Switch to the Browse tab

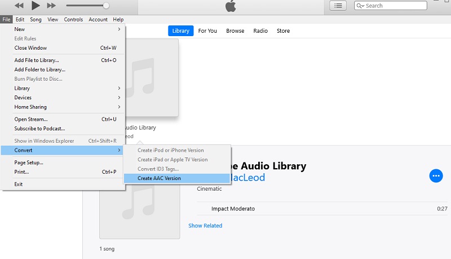point(235,31)
